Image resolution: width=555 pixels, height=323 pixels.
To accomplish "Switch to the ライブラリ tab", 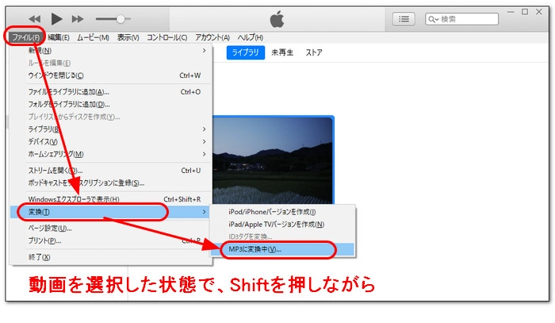I will 245,52.
